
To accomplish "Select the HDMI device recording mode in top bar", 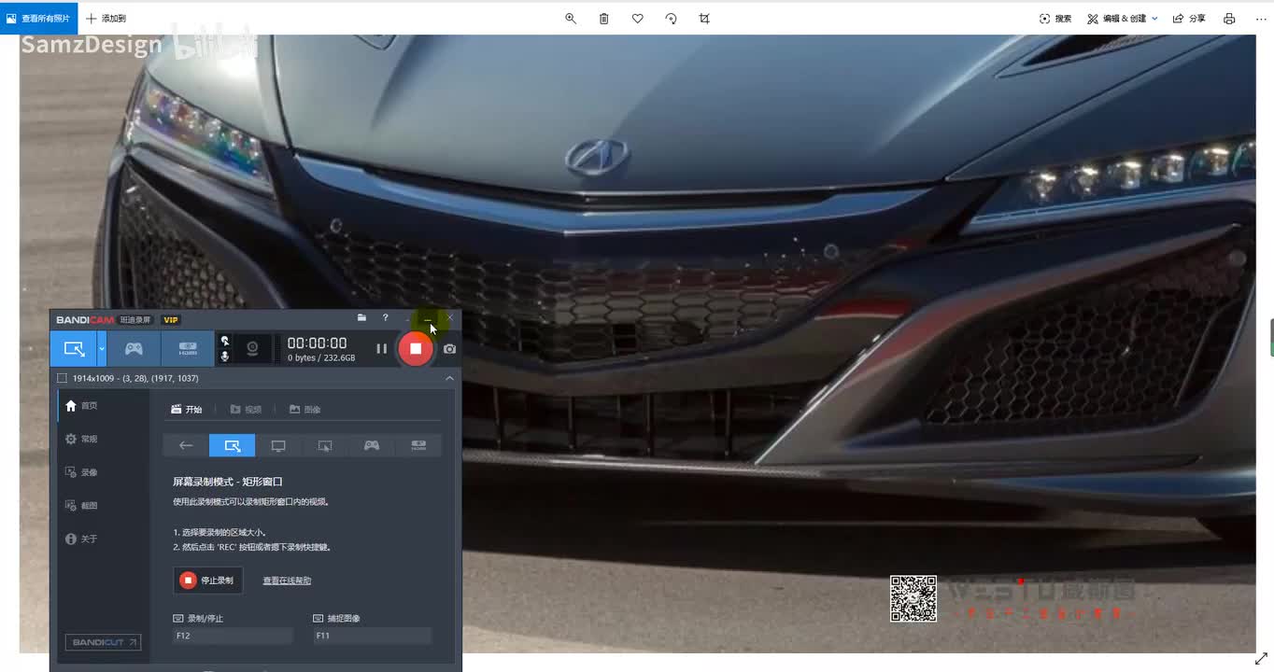I will point(188,348).
